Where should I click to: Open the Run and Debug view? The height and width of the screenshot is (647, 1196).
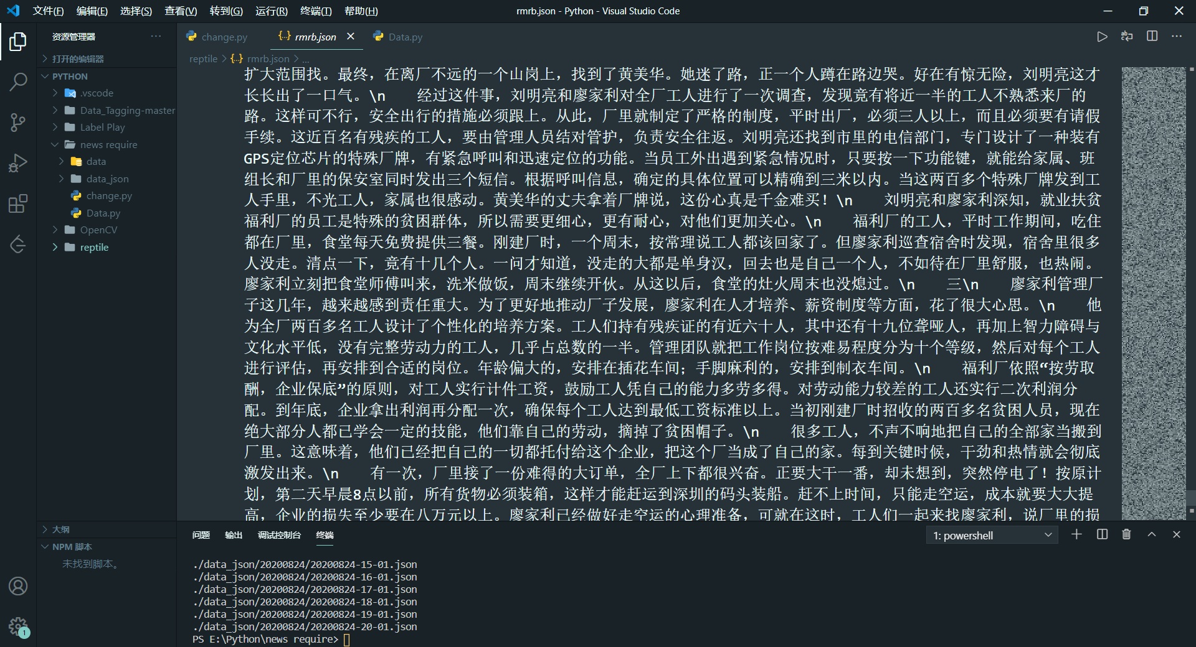(18, 162)
